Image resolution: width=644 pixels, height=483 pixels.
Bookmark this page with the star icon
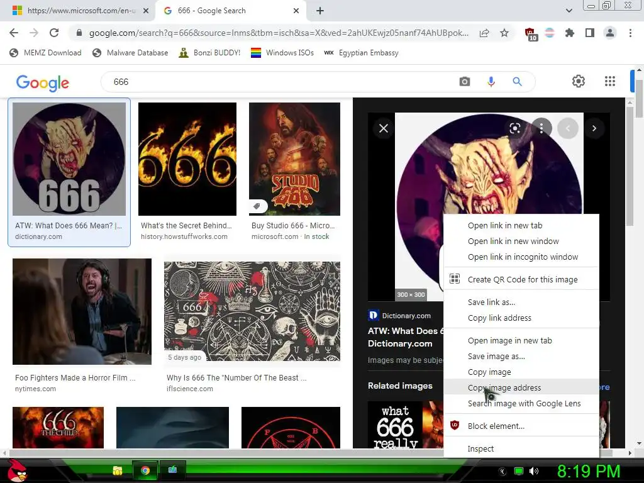click(x=504, y=33)
